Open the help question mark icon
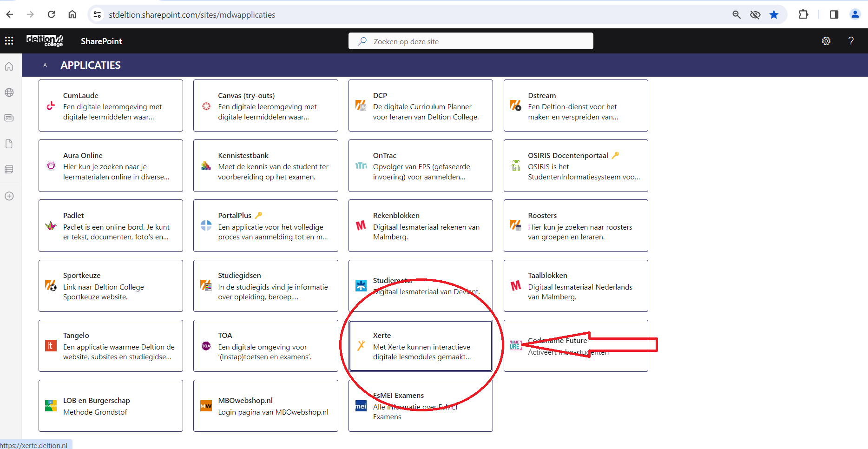The width and height of the screenshot is (868, 449). (x=851, y=41)
